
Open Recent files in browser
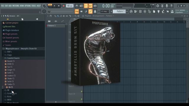(x=9, y=26)
